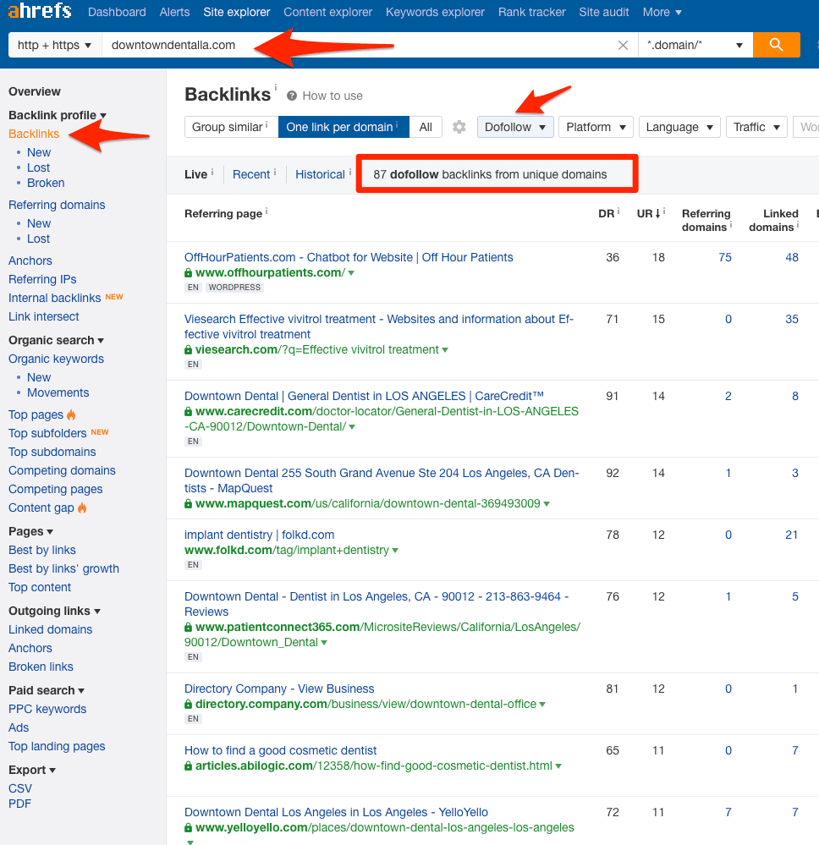This screenshot has height=845, width=819.
Task: Open Overview in the sidebar
Action: [x=35, y=91]
